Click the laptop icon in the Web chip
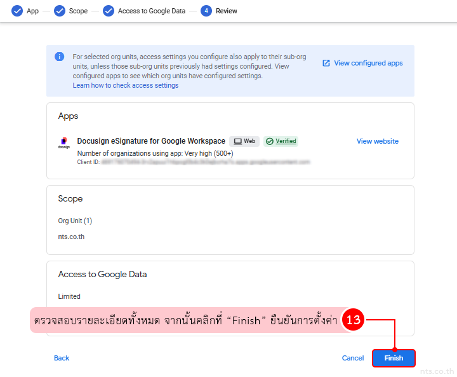 click(237, 141)
